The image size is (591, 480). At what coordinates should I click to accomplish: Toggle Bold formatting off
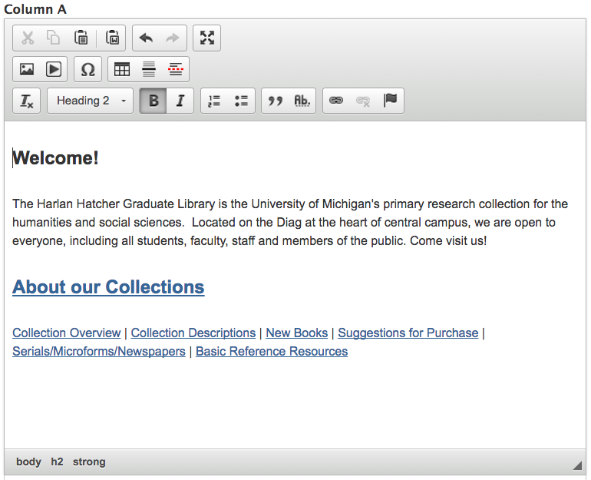pyautogui.click(x=153, y=101)
